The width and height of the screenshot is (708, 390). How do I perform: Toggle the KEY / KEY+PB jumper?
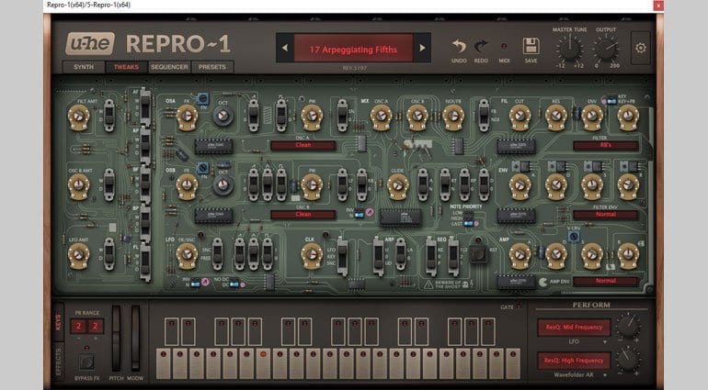tap(611, 102)
